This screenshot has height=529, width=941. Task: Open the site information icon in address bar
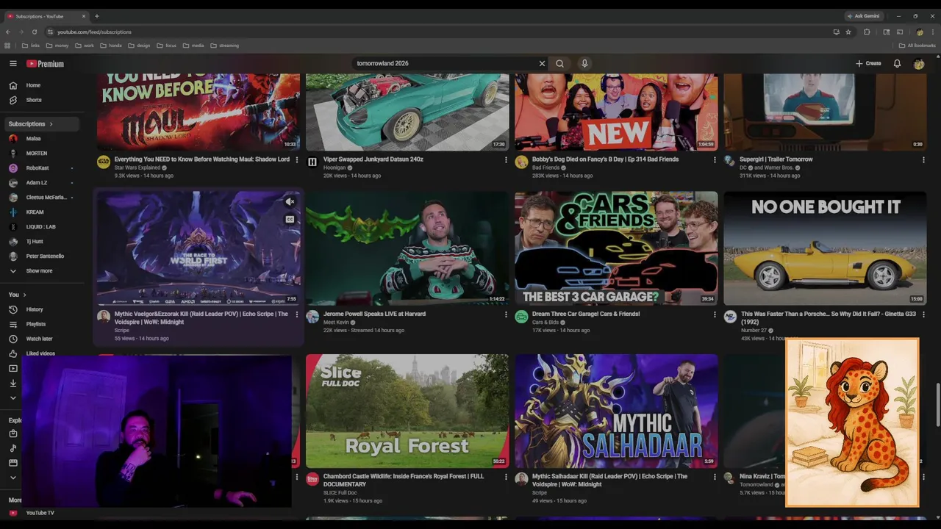(51, 32)
